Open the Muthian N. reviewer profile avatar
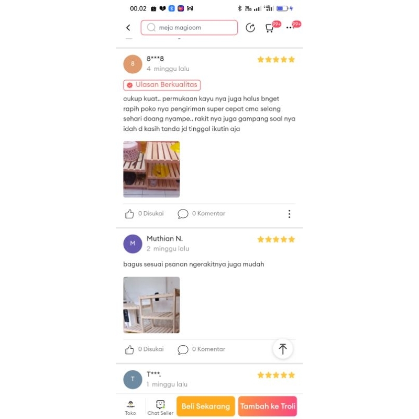Viewport: 419px width, 419px height. (133, 244)
